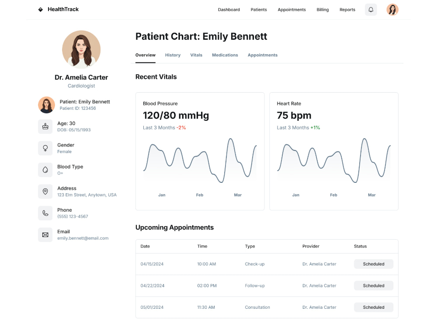Click the Time column header

tap(202, 246)
